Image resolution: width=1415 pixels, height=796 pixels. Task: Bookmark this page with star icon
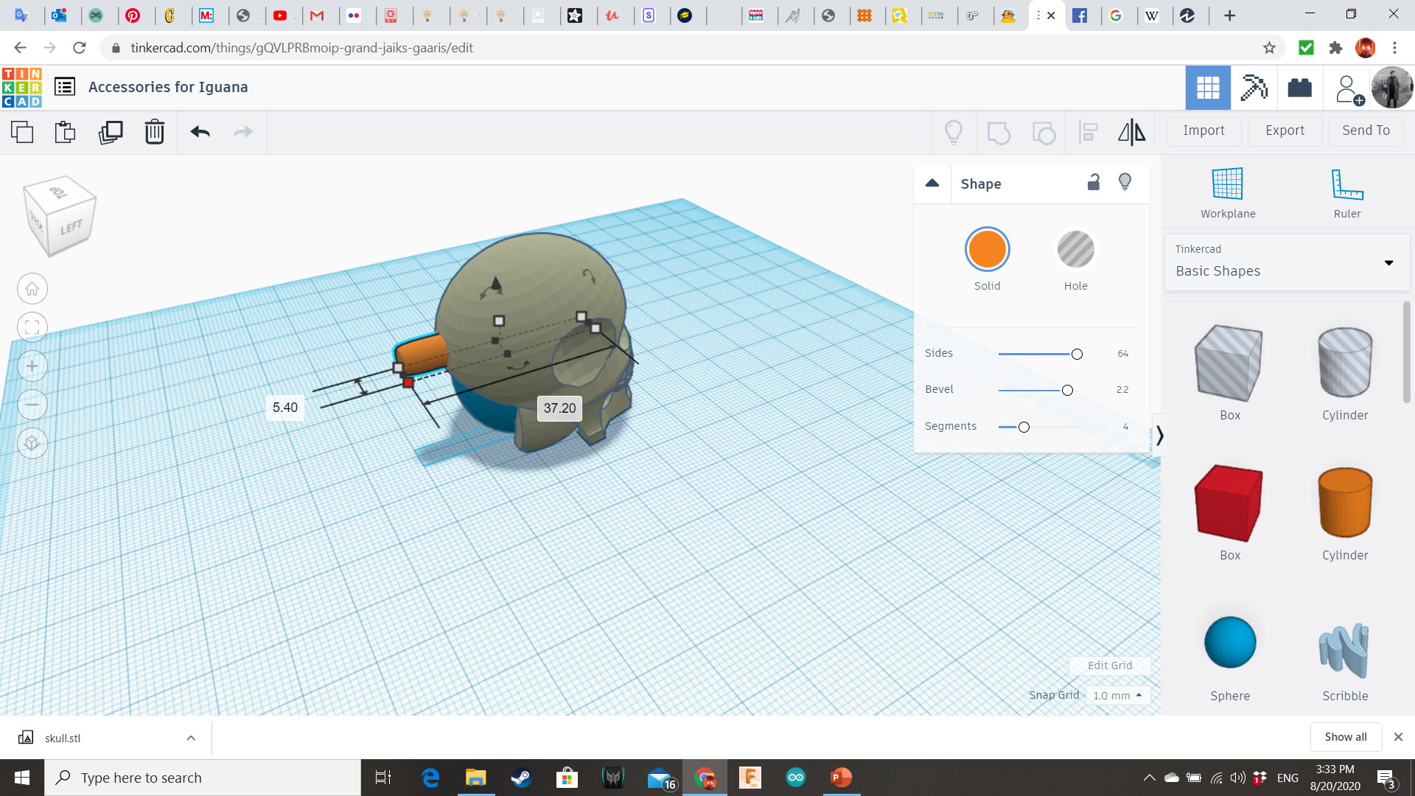coord(1269,48)
